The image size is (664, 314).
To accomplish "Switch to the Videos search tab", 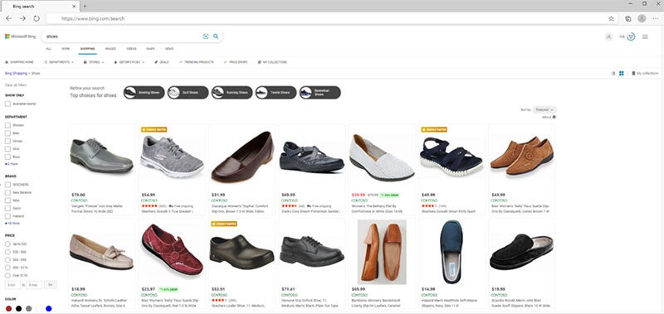I will pyautogui.click(x=131, y=49).
